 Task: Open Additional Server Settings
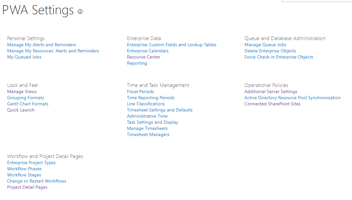(x=271, y=92)
